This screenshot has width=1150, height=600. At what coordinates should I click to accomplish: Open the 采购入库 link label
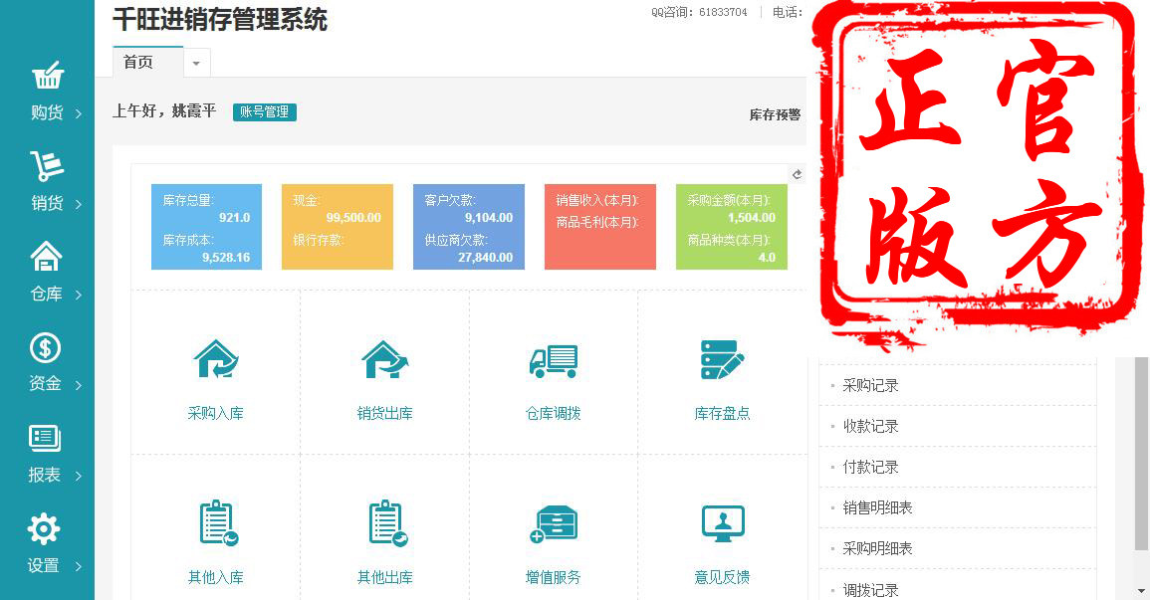tap(216, 413)
